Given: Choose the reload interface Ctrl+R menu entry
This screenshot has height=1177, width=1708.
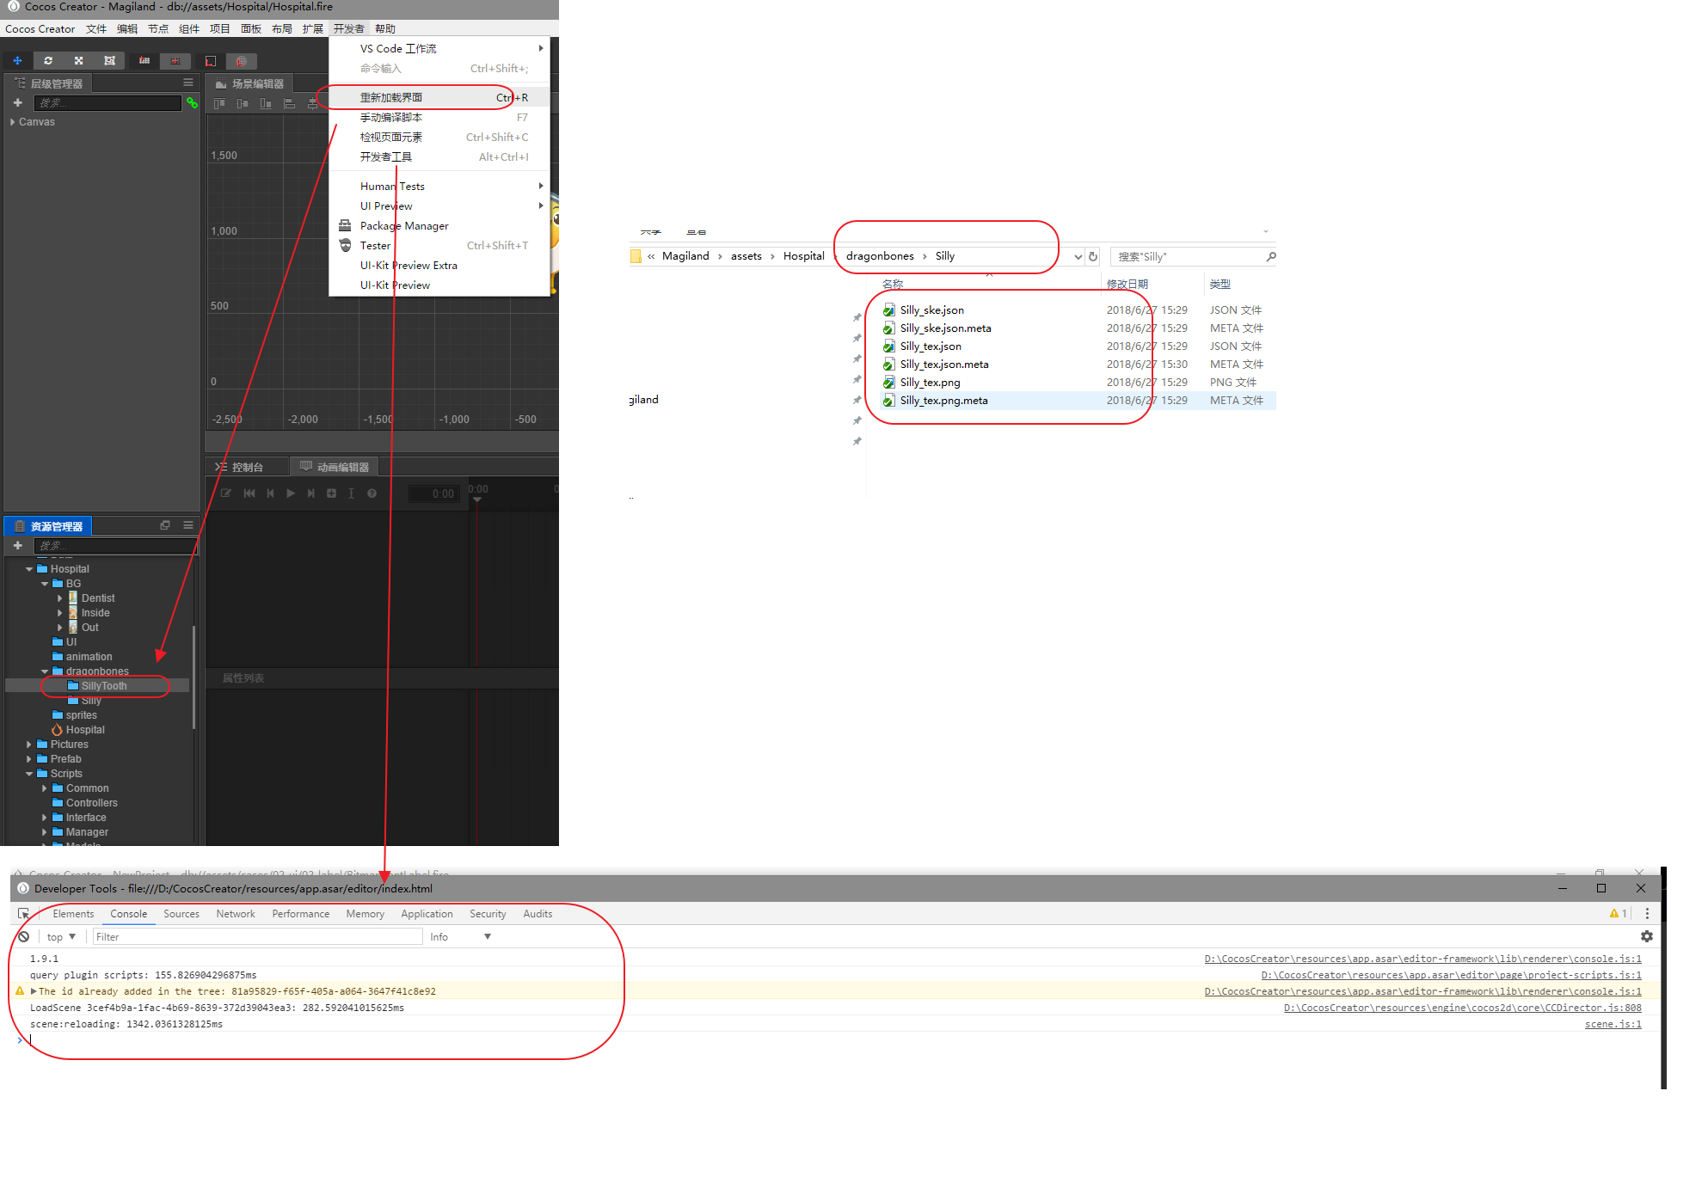Looking at the screenshot, I should pos(391,97).
